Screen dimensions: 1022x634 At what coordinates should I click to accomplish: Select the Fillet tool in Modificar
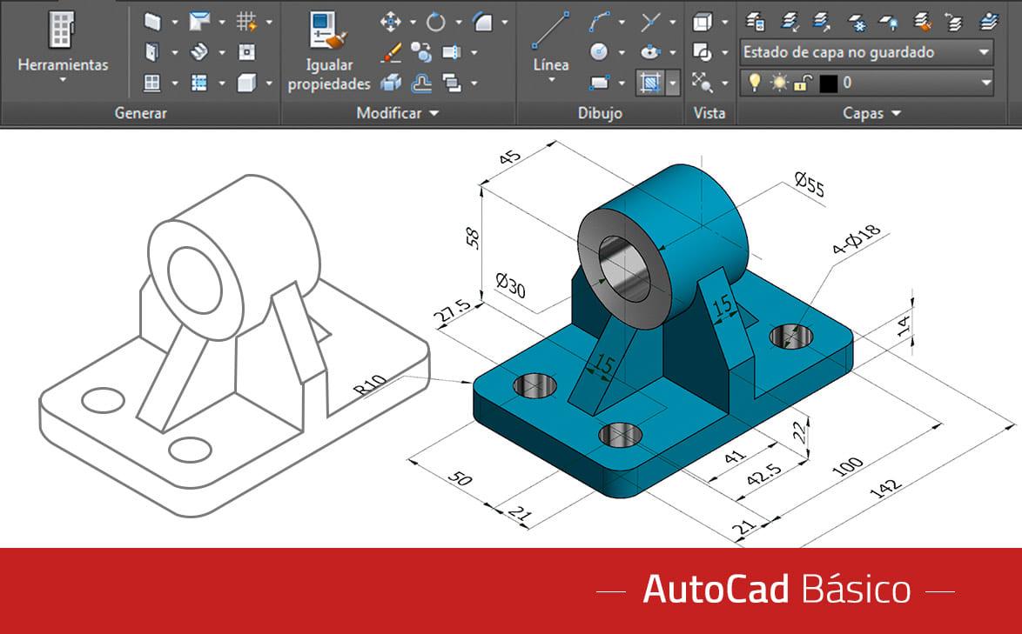(x=485, y=22)
